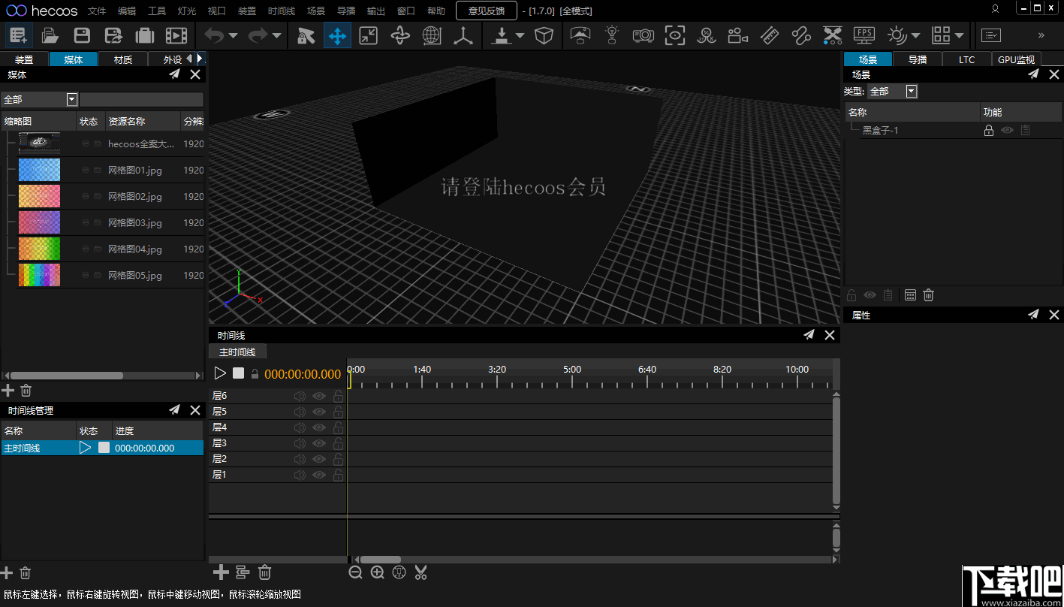Mute audio of 层4 track
The image size is (1064, 607).
[x=300, y=427]
